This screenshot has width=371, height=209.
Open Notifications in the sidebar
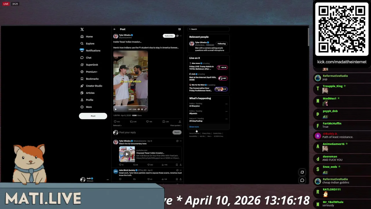click(x=90, y=51)
